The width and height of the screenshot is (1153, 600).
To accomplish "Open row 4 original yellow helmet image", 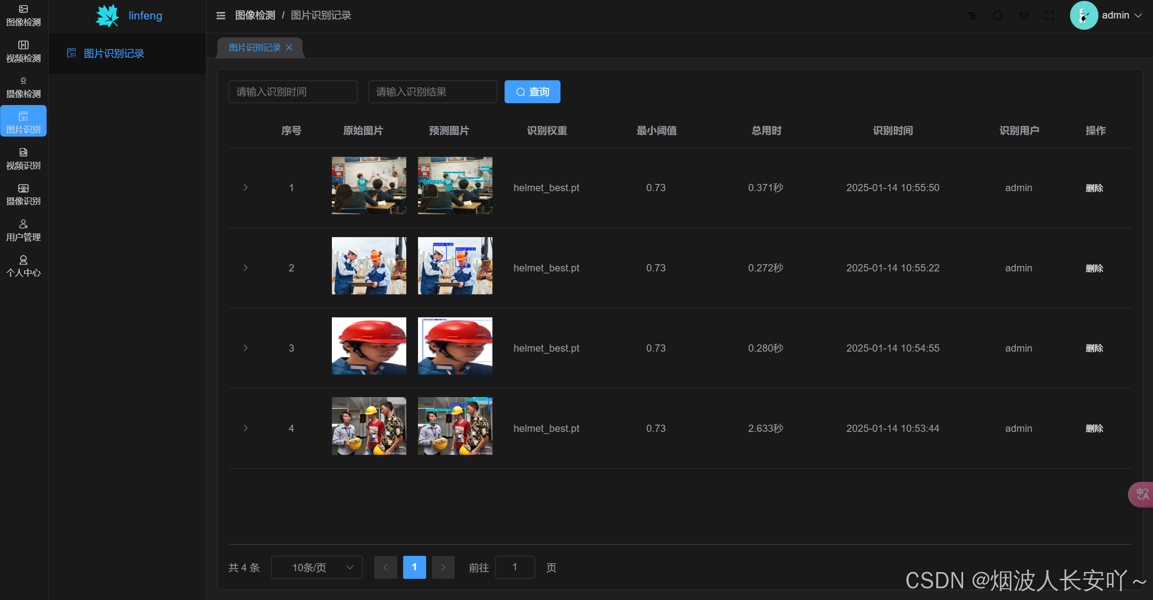I will coord(369,426).
